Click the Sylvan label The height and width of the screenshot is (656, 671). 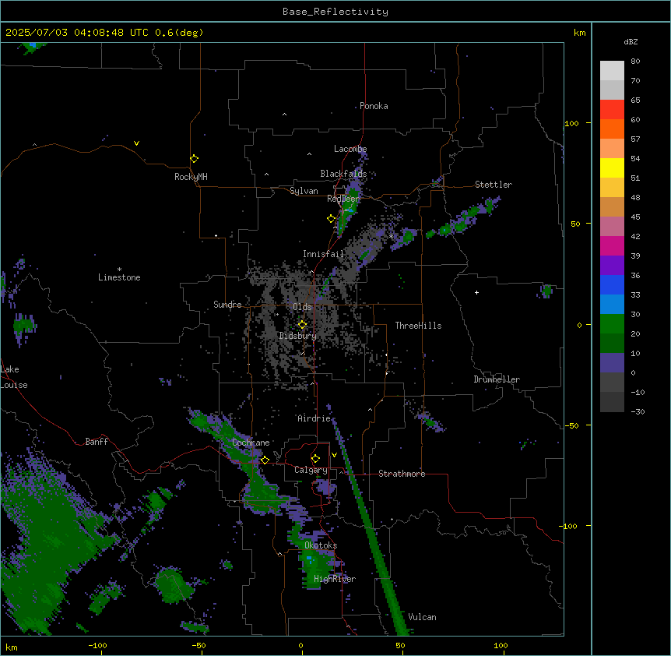coord(304,191)
